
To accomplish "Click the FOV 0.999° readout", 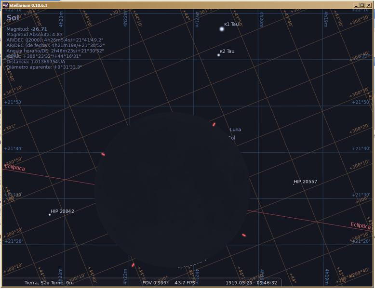I will [154, 283].
